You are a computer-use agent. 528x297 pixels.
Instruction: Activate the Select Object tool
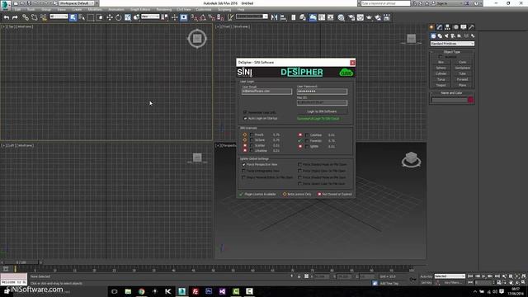pos(73,17)
